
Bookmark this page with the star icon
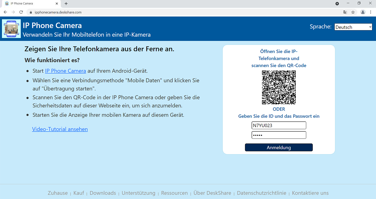tap(353, 12)
